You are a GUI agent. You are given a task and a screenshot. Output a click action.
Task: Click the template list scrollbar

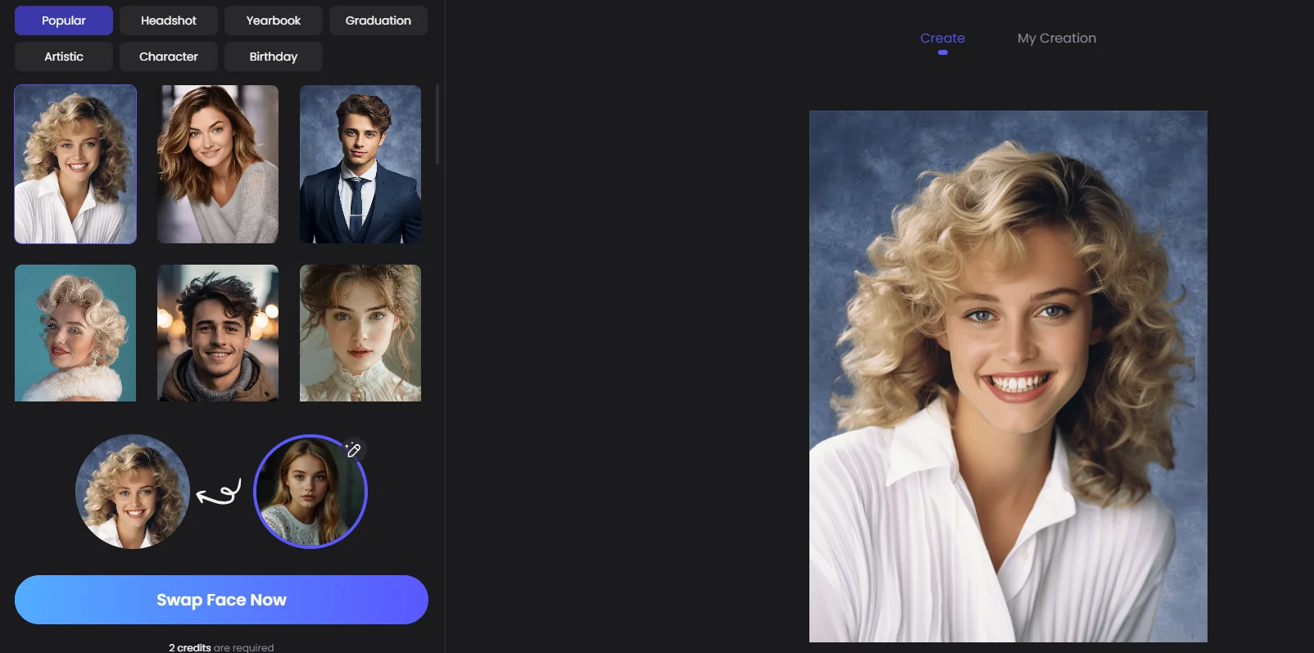click(x=437, y=125)
